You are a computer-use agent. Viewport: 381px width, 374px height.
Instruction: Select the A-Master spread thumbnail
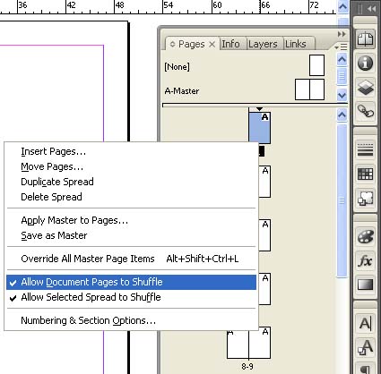309,89
